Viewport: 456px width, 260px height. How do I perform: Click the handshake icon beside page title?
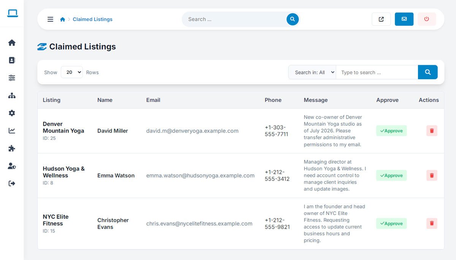[42, 47]
